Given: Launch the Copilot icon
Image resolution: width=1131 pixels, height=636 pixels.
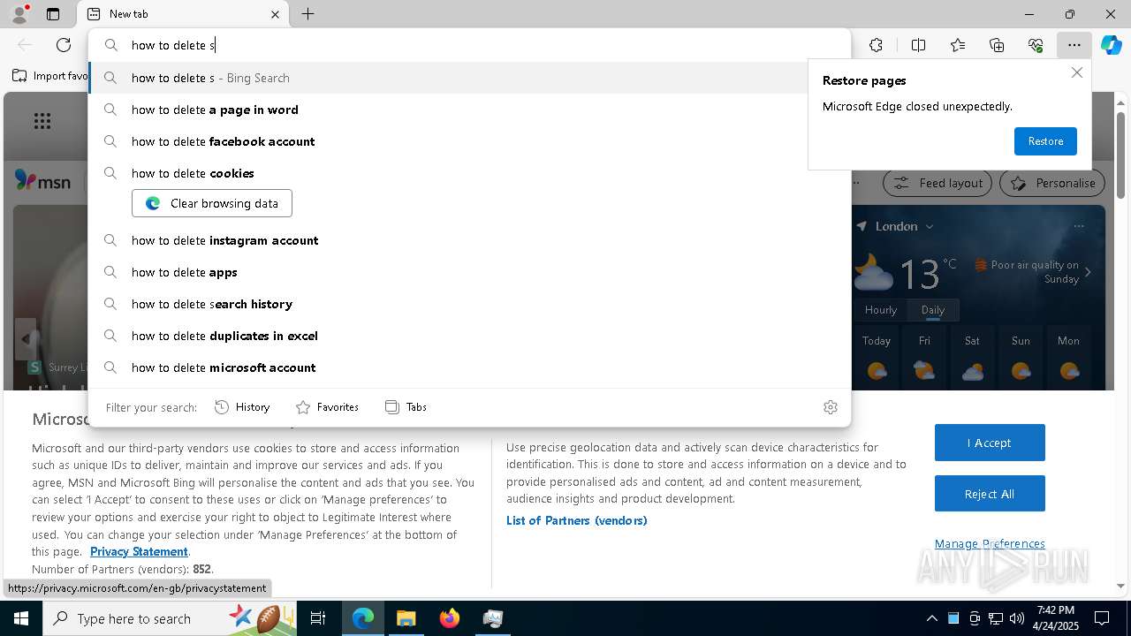Looking at the screenshot, I should coord(1111,45).
